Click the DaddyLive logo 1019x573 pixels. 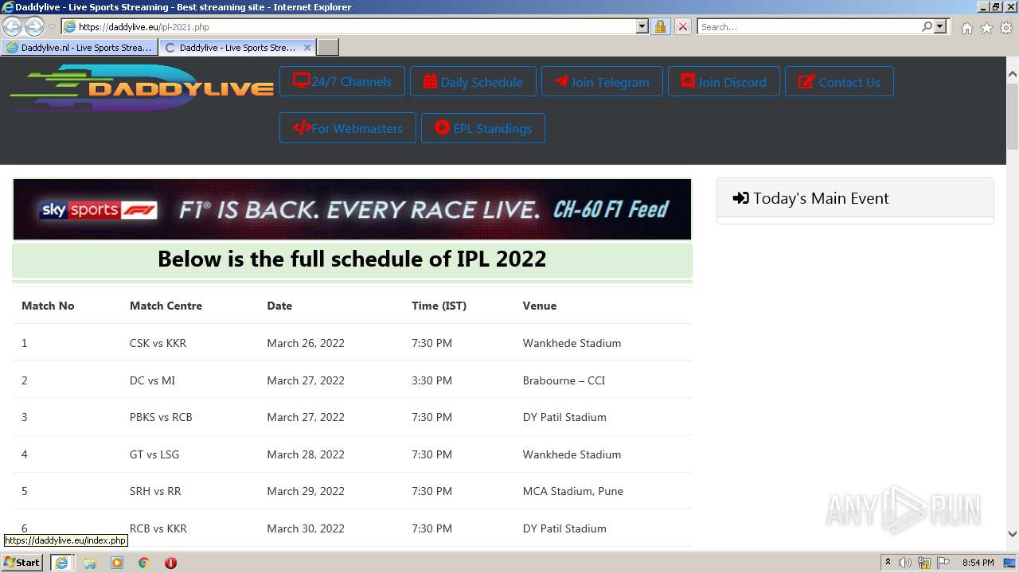click(x=142, y=88)
